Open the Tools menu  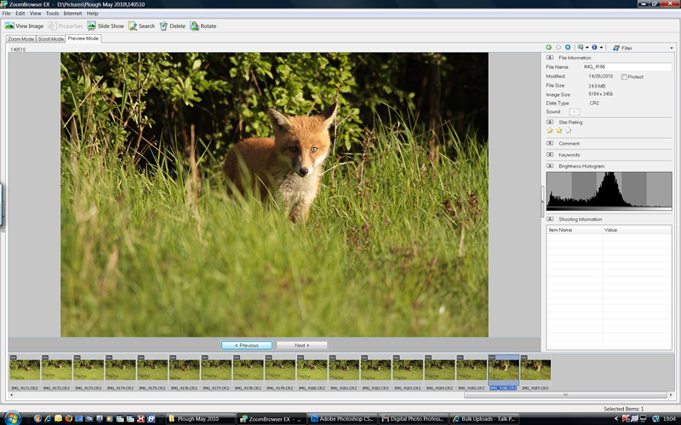click(52, 14)
